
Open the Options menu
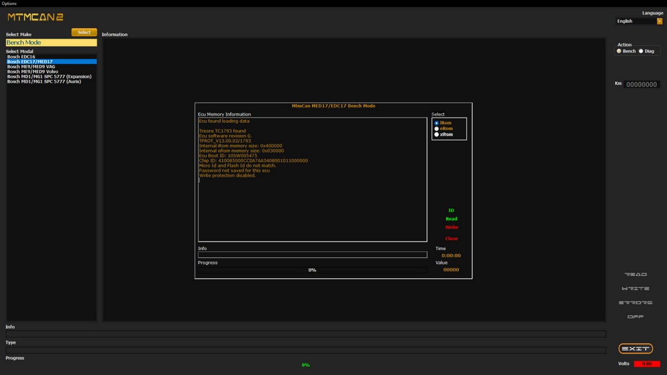(9, 3)
